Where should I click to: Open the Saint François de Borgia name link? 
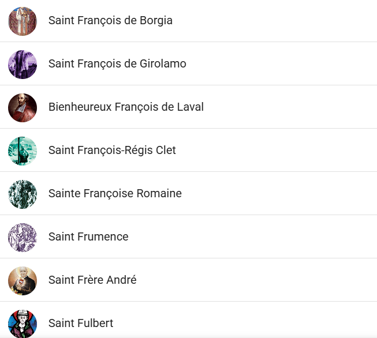click(x=110, y=21)
